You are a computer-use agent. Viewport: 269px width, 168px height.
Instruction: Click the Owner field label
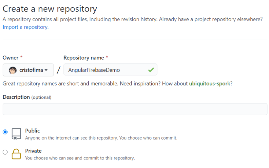pos(10,58)
